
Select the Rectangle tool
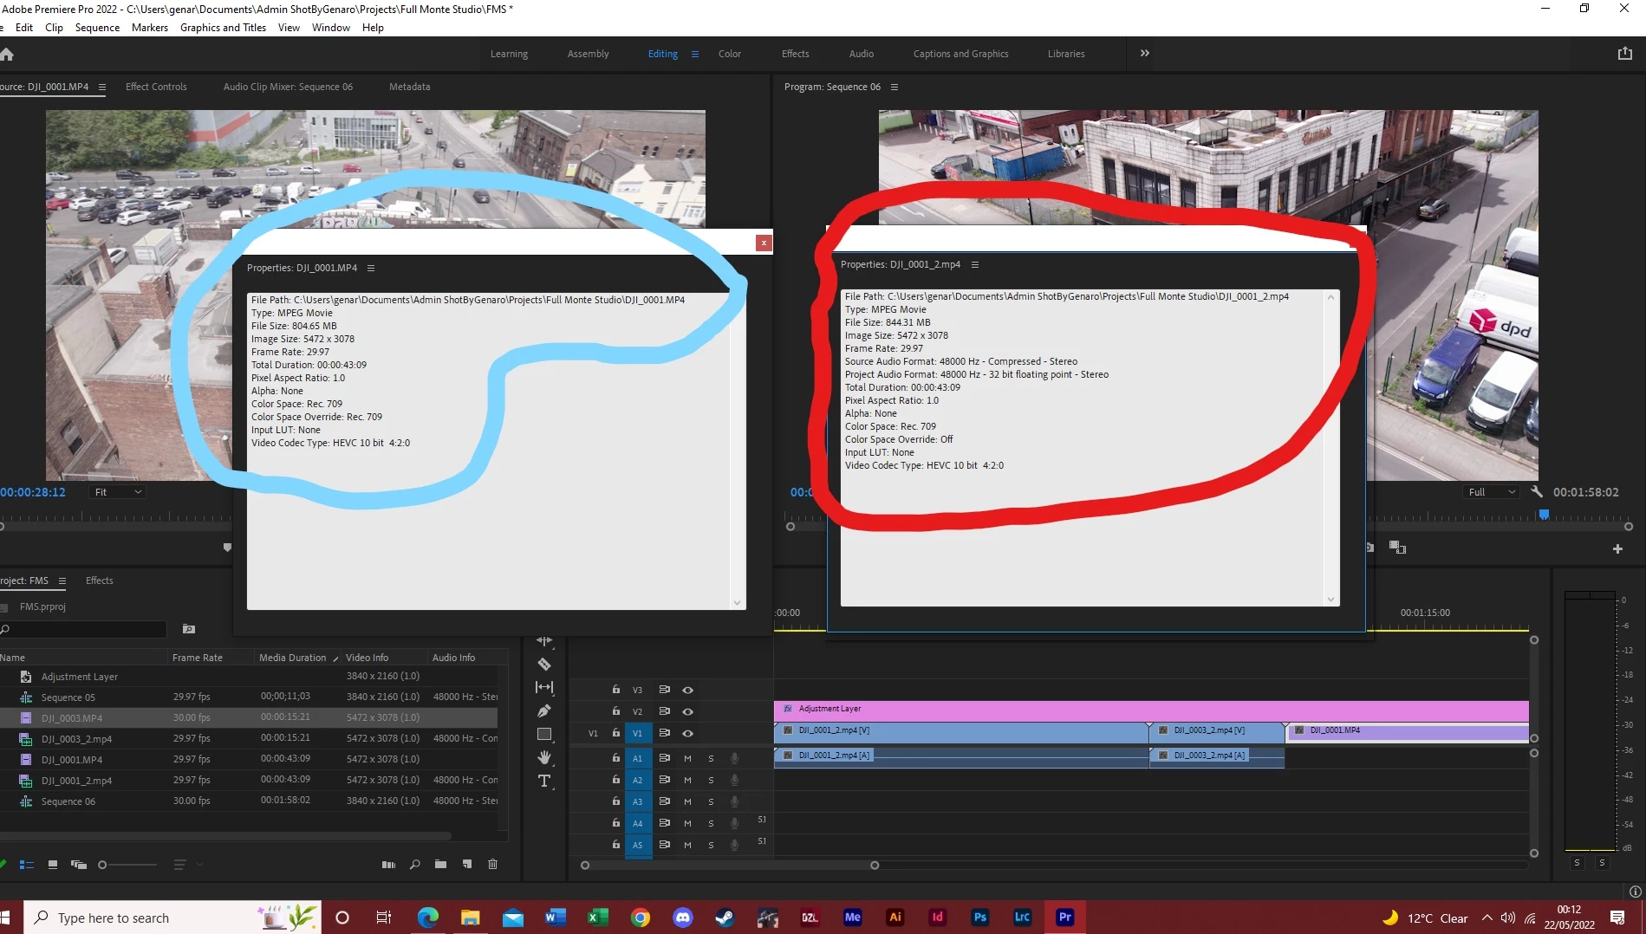coord(544,734)
